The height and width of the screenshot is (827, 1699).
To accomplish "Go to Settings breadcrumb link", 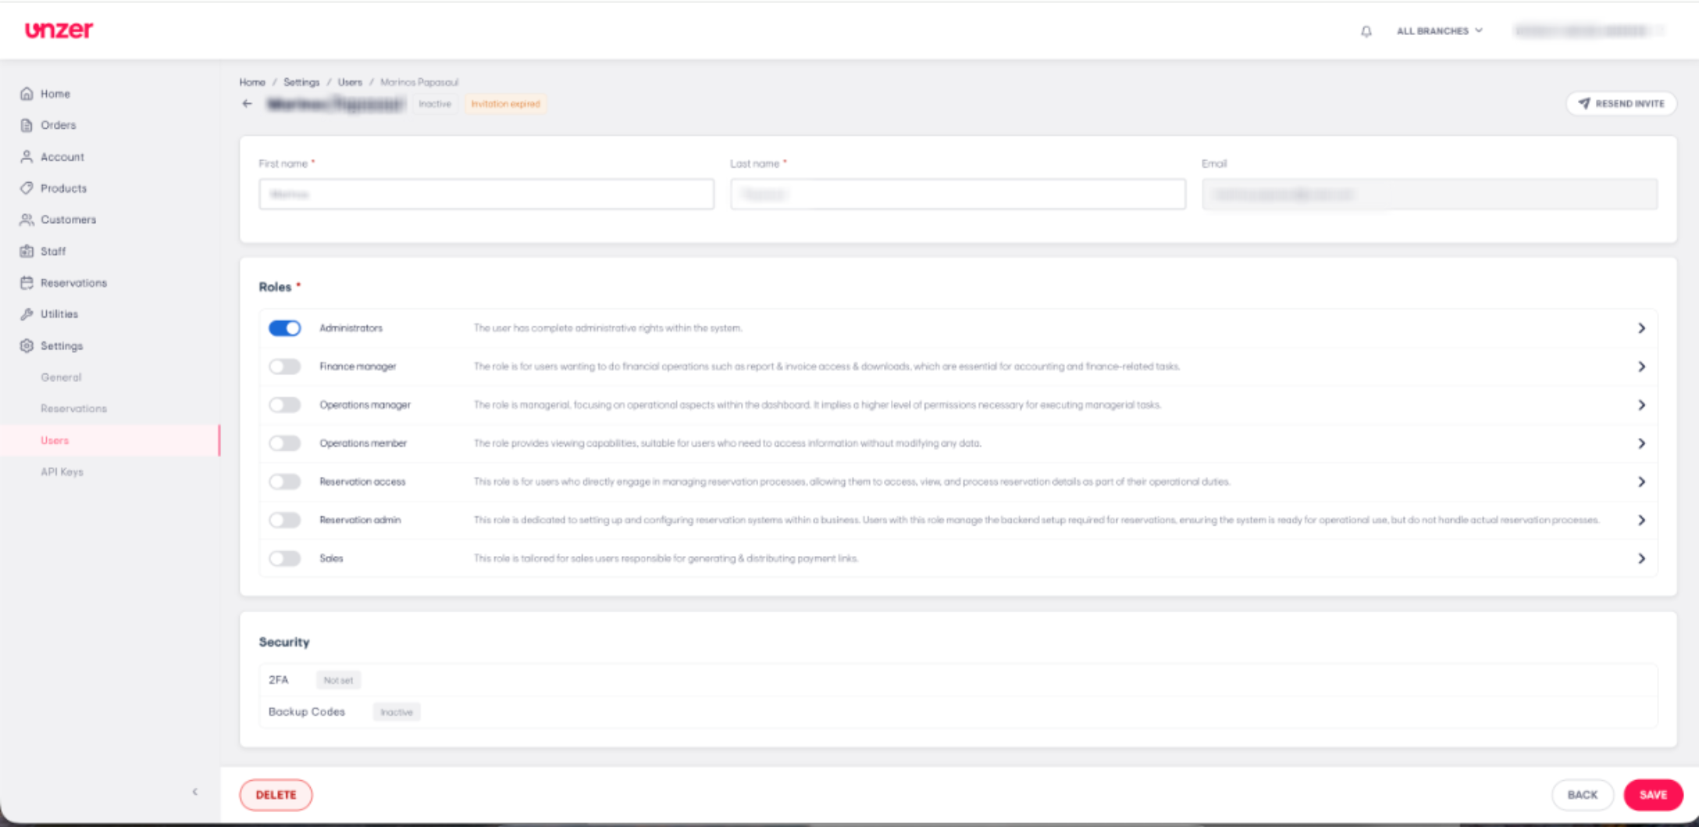I will 301,82.
